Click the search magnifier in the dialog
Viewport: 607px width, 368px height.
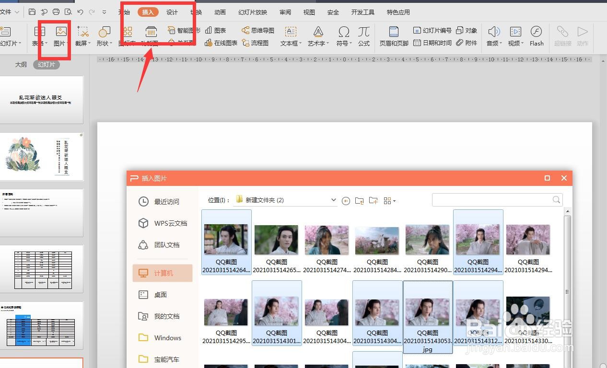pyautogui.click(x=556, y=200)
